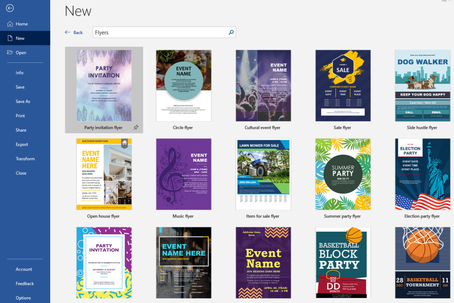This screenshot has height=303, width=454.
Task: Click the Home house icon in sidebar
Action: coord(10,24)
